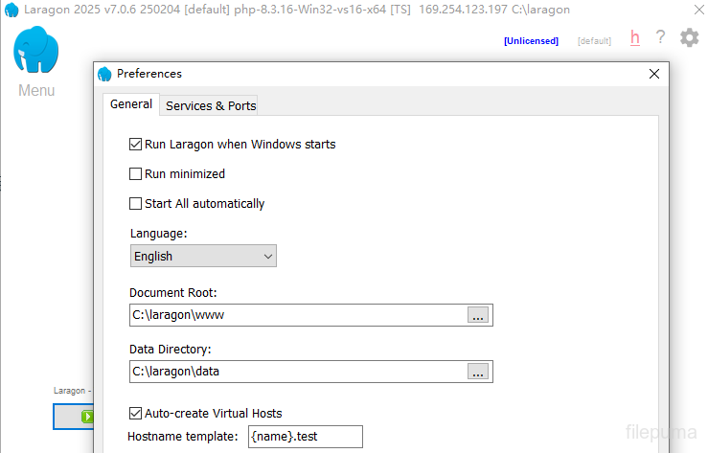This screenshot has width=708, height=453.
Task: Click the 'Document Root:' label
Action: coord(173,293)
